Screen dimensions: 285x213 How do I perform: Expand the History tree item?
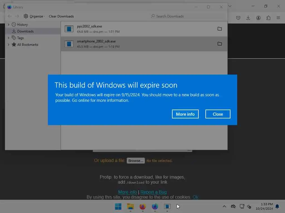point(8,24)
